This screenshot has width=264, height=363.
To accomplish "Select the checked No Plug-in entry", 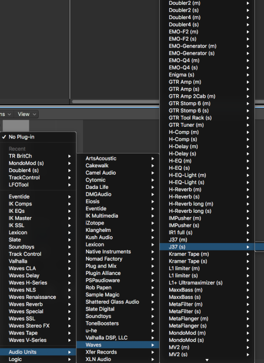I will (38, 137).
